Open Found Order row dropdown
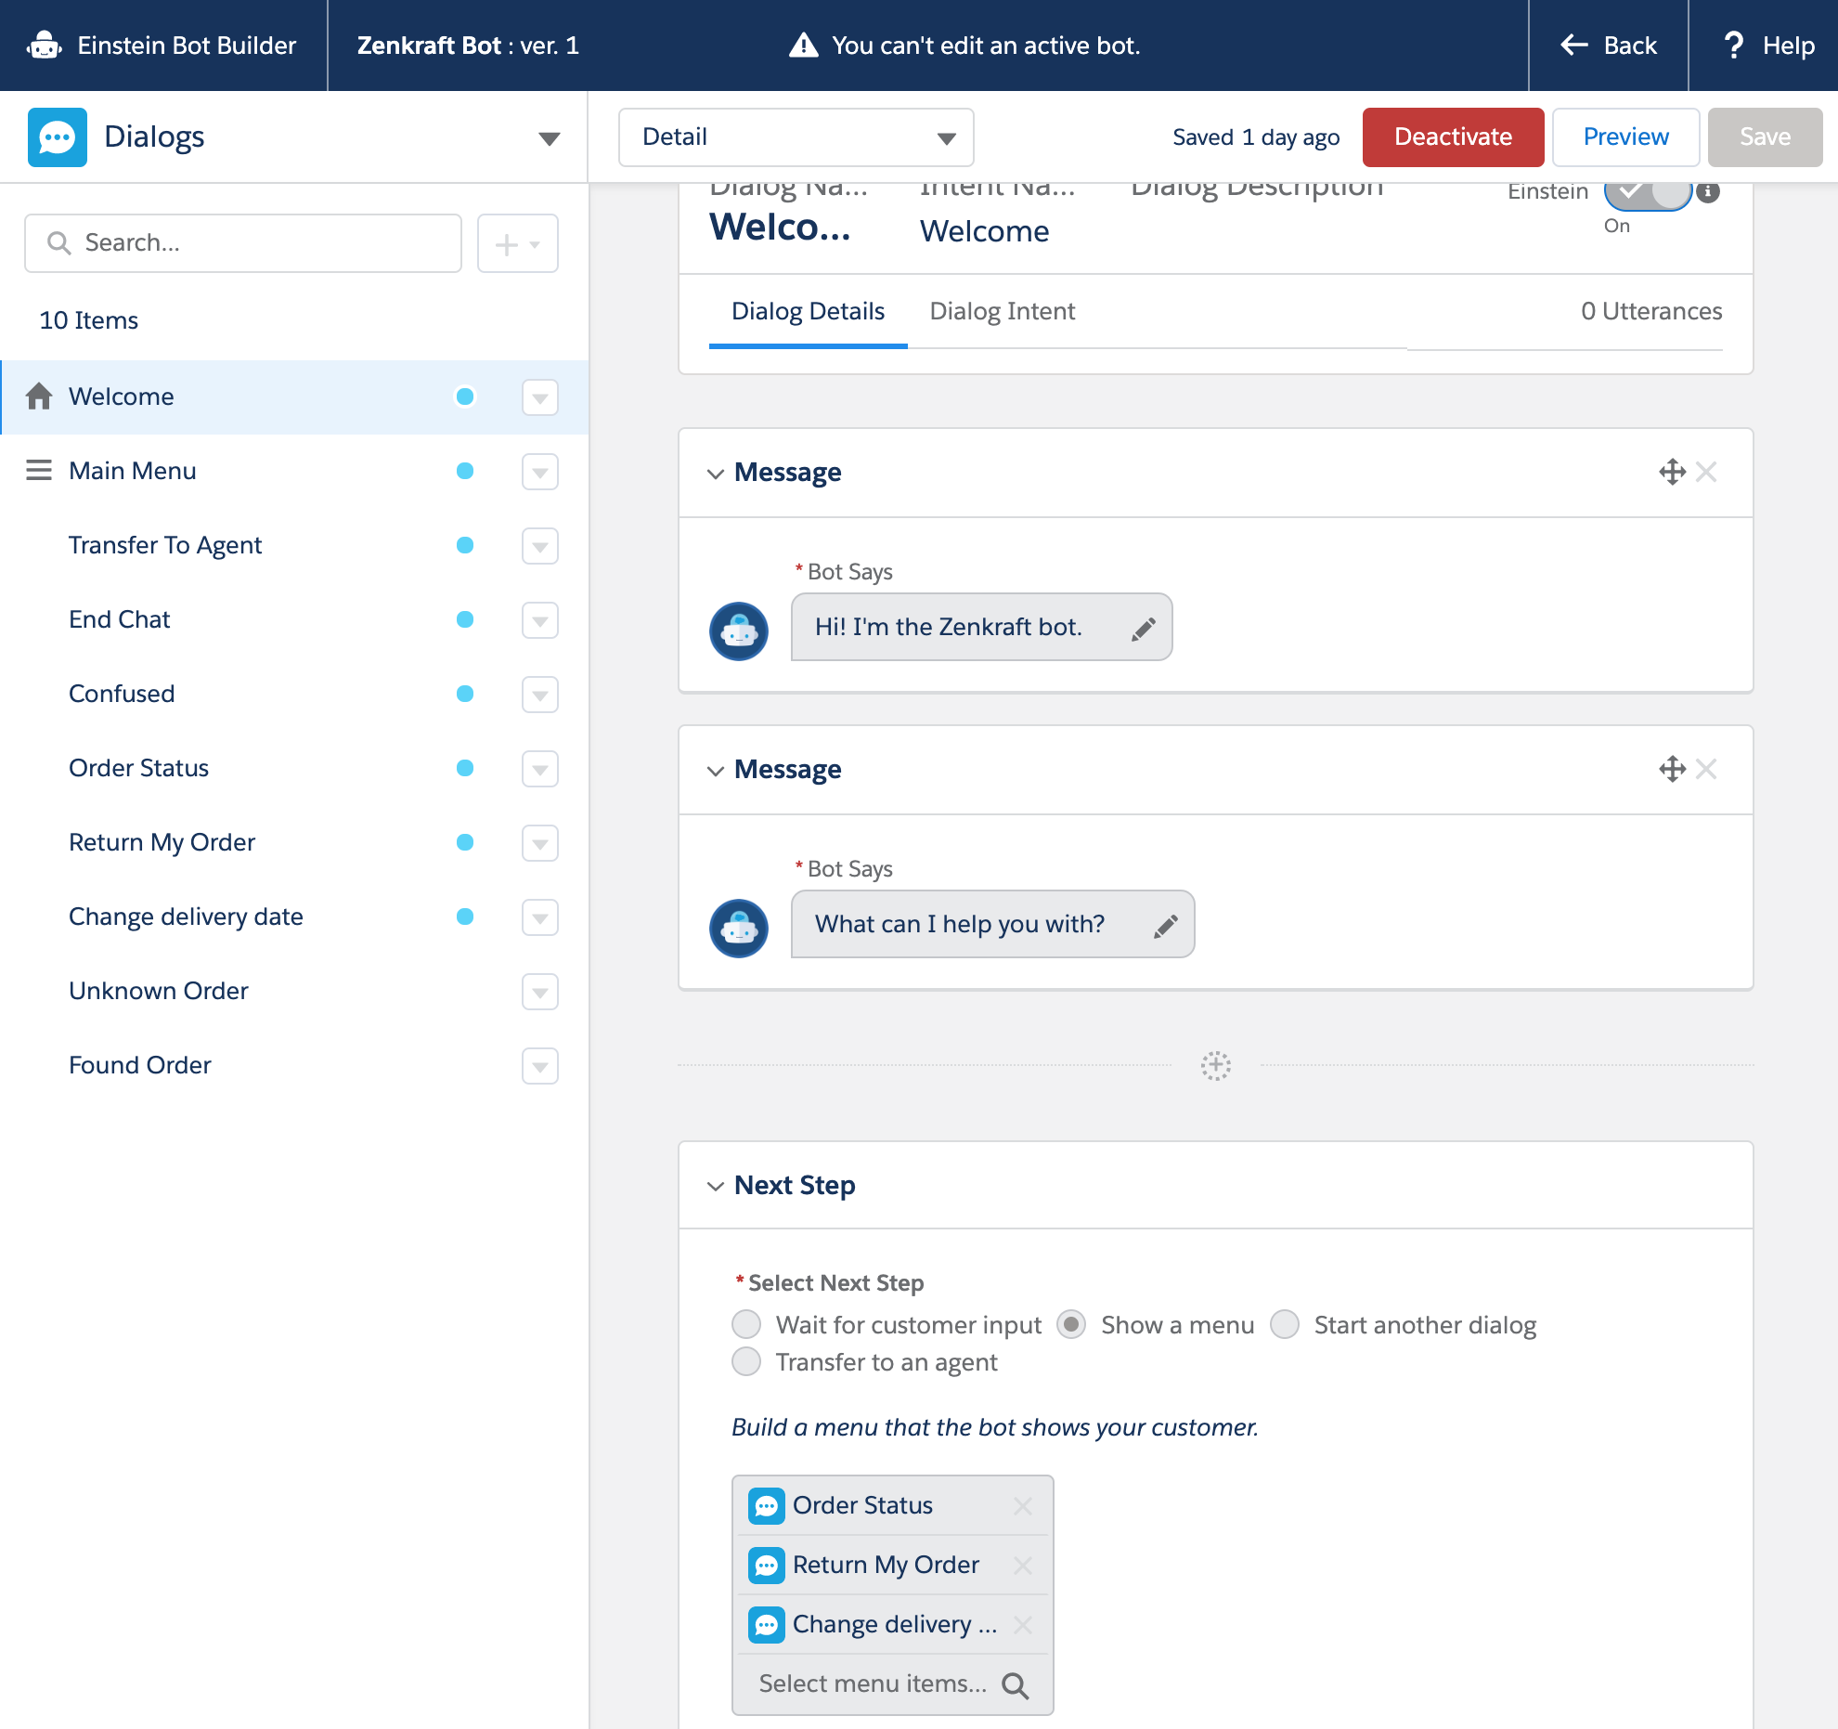 point(539,1066)
